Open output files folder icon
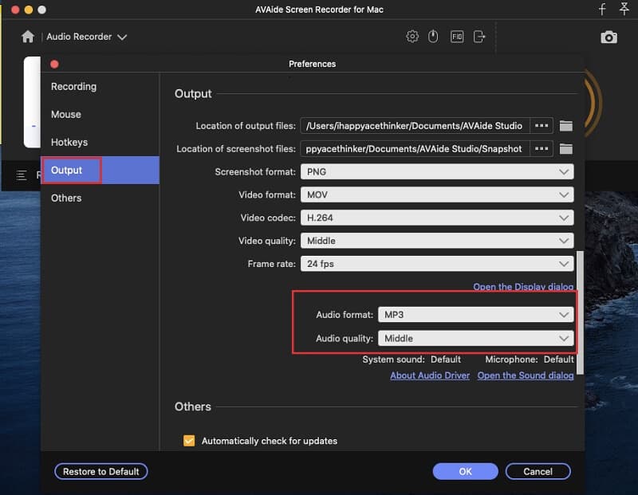The image size is (638, 495). (x=565, y=126)
